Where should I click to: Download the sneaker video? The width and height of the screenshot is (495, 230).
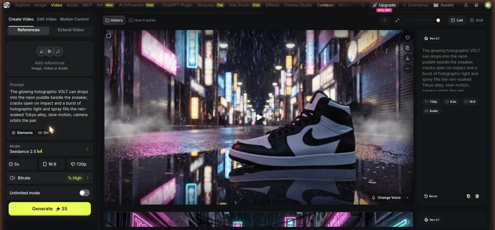408,58
